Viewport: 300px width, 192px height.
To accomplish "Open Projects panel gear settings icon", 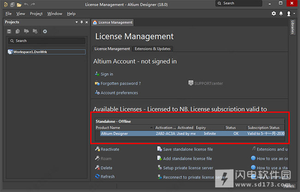I will [x=45, y=31].
